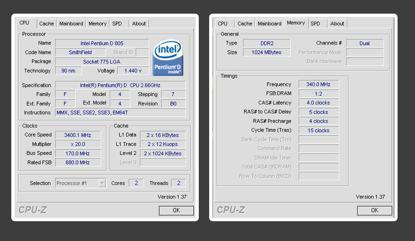The image size is (415, 241).
Task: Click the Cores count value
Action: 136,183
